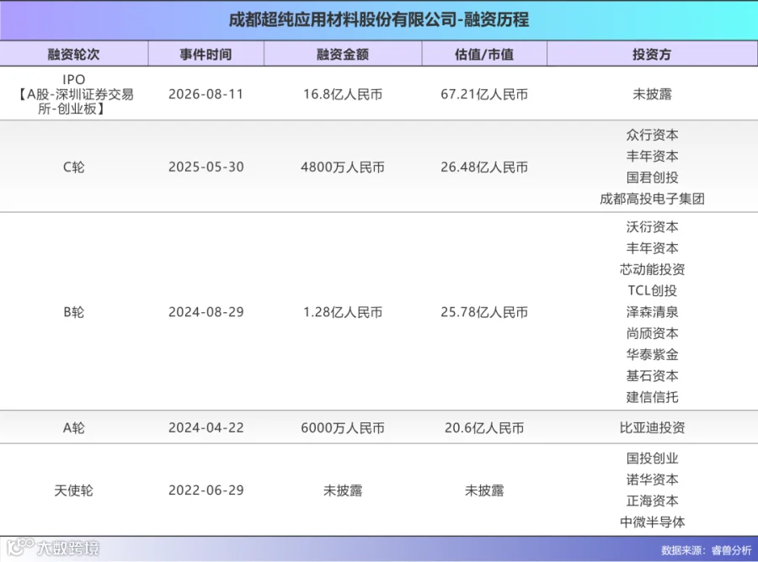Select the amount 1.28亿人民币
Screen dimensions: 758x562
[343, 312]
